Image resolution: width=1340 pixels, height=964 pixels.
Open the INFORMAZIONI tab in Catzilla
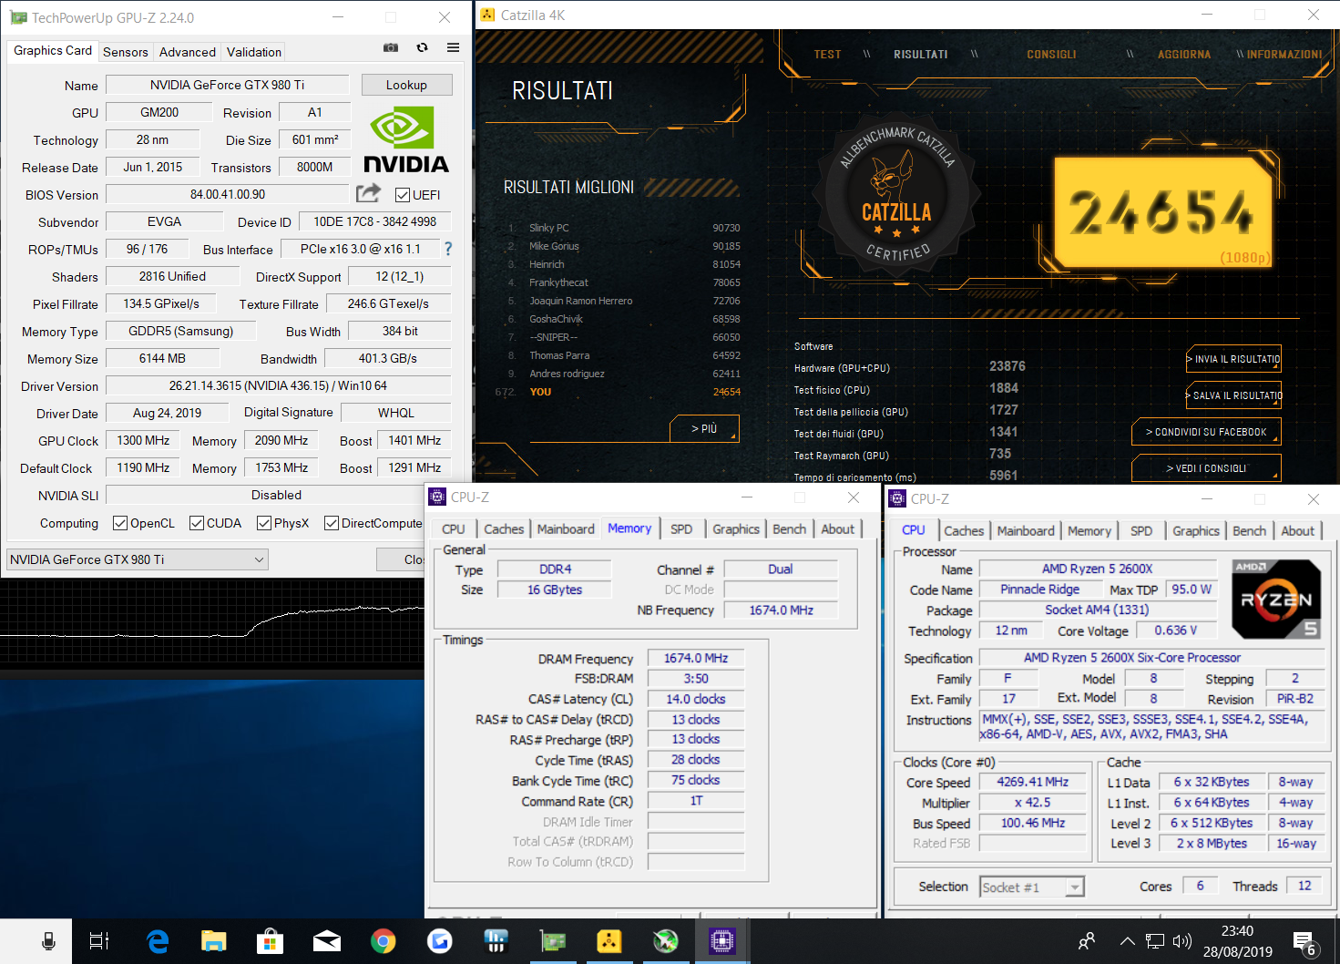click(1284, 55)
